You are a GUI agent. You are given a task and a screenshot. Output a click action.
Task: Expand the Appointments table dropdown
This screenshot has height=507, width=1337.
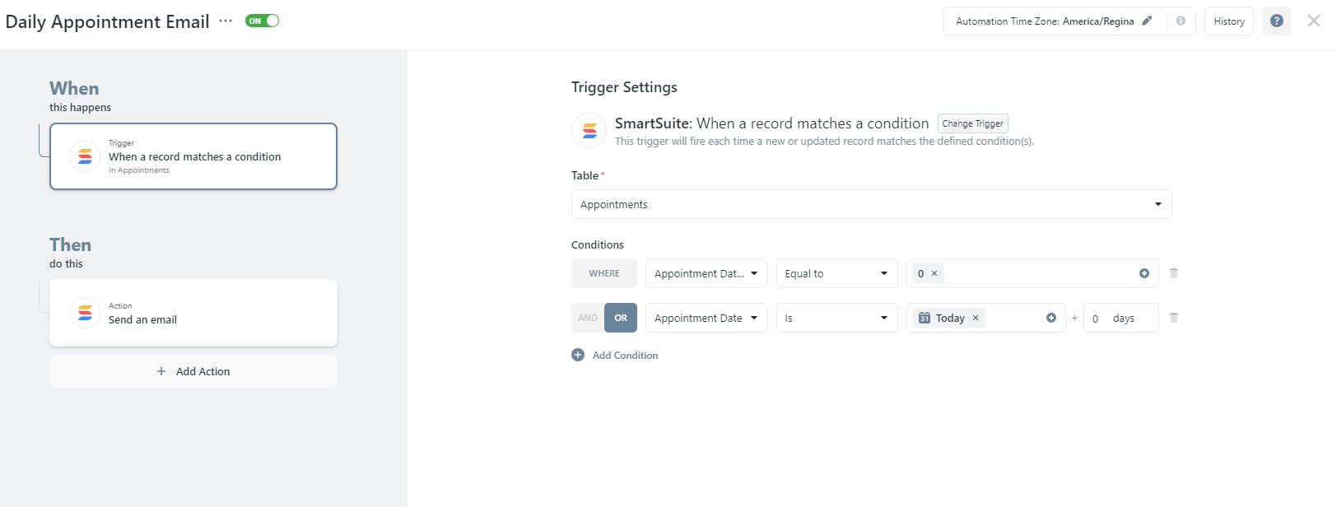click(871, 204)
